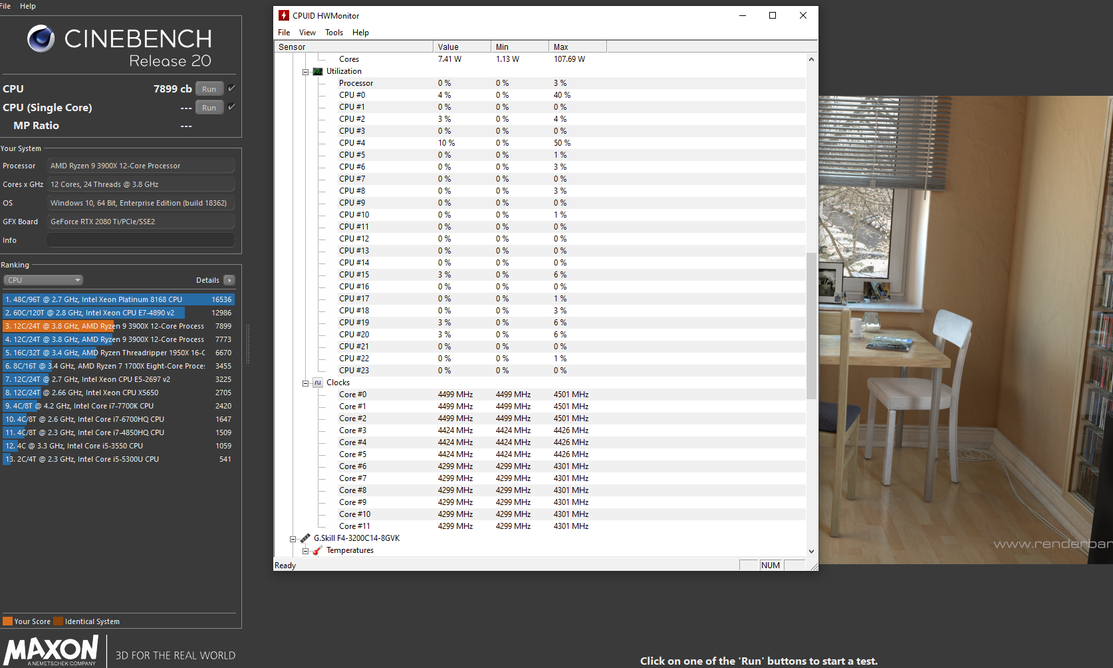Run the CPU (Single Core) benchmark
Viewport: 1113px width, 668px height.
[209, 108]
